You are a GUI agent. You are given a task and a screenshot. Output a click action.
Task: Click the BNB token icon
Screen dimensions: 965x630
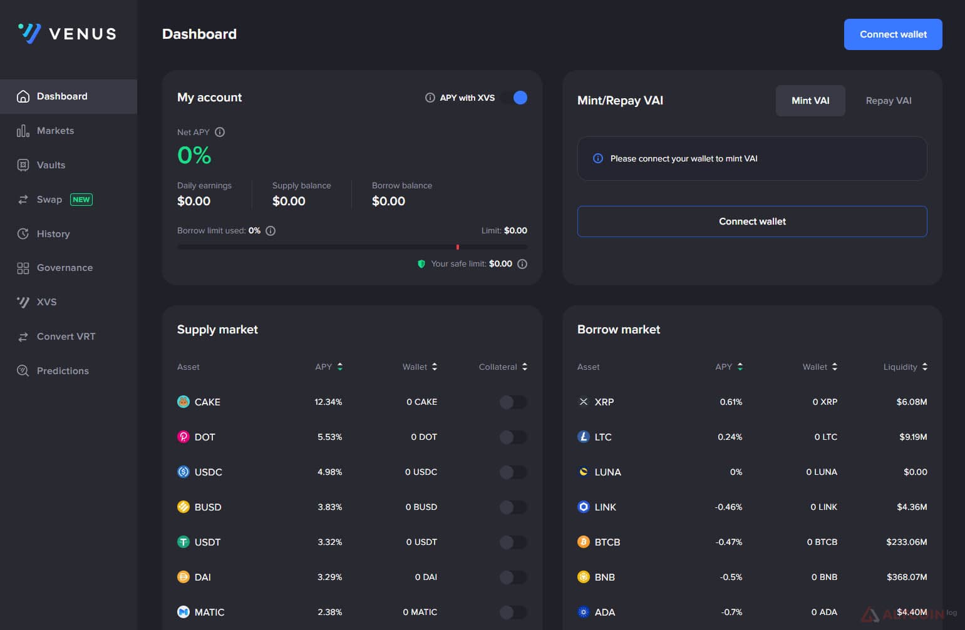click(x=584, y=577)
